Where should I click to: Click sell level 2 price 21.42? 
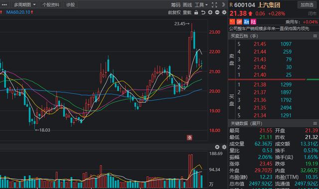pyautogui.click(x=260, y=67)
